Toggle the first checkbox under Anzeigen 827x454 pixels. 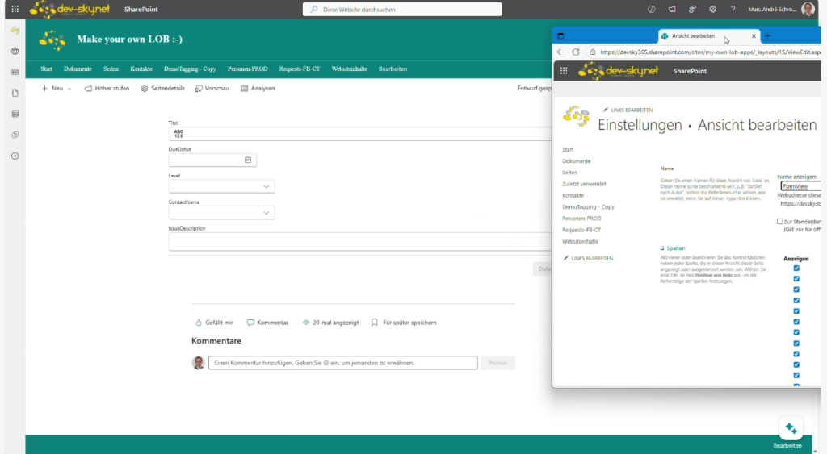click(796, 269)
